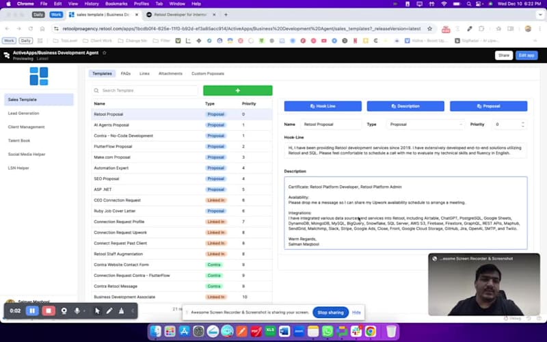
Task: Open Client Work bookmarks folder
Action: pyautogui.click(x=97, y=41)
